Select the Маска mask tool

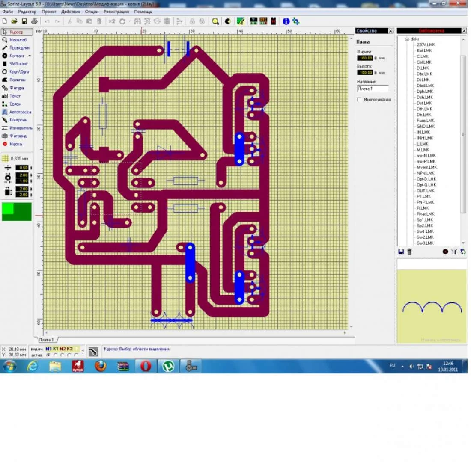point(17,144)
